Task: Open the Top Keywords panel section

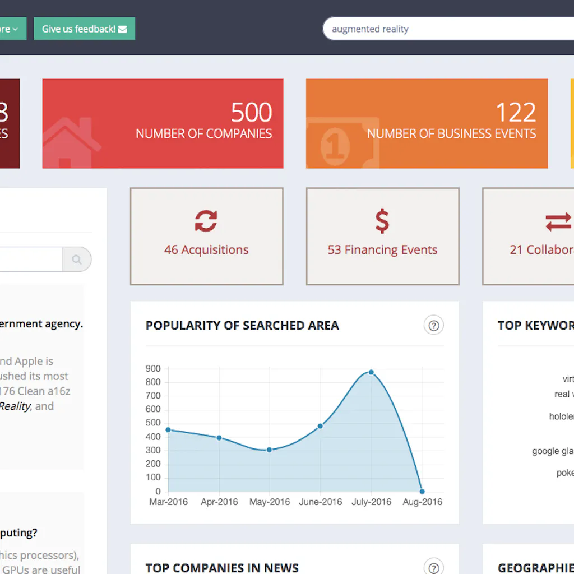Action: point(535,325)
